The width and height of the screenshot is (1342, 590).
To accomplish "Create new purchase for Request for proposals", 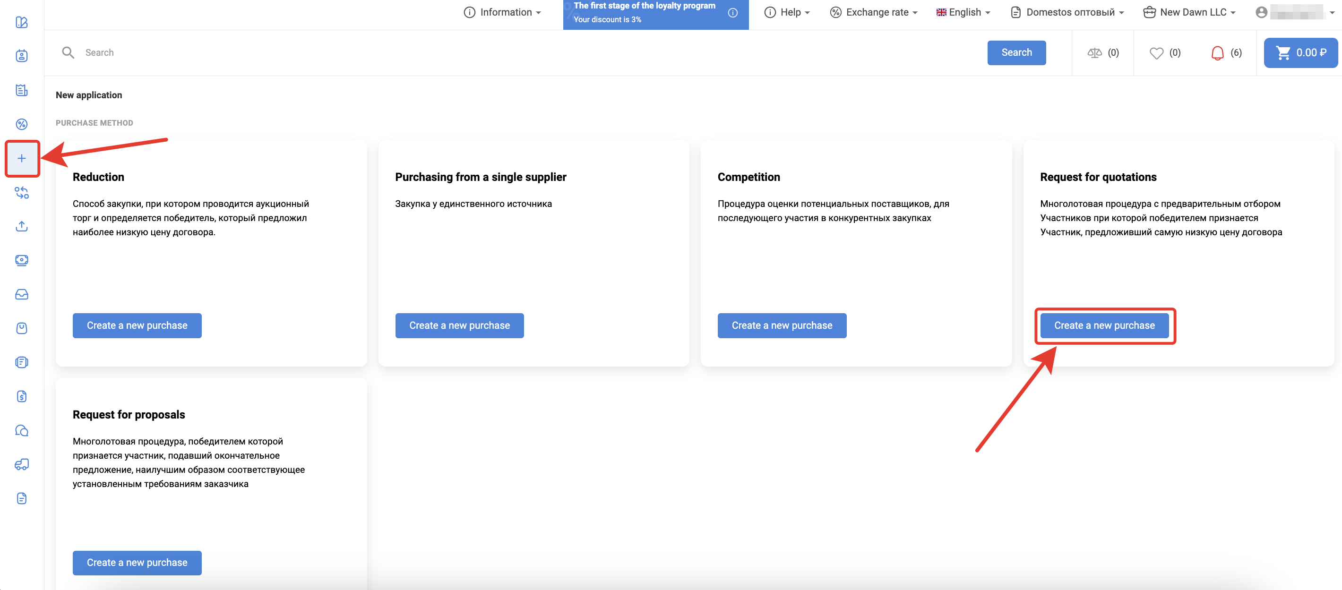I will point(137,563).
